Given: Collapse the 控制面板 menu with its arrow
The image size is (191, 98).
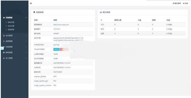Looking at the screenshot, I should [x=26, y=18].
